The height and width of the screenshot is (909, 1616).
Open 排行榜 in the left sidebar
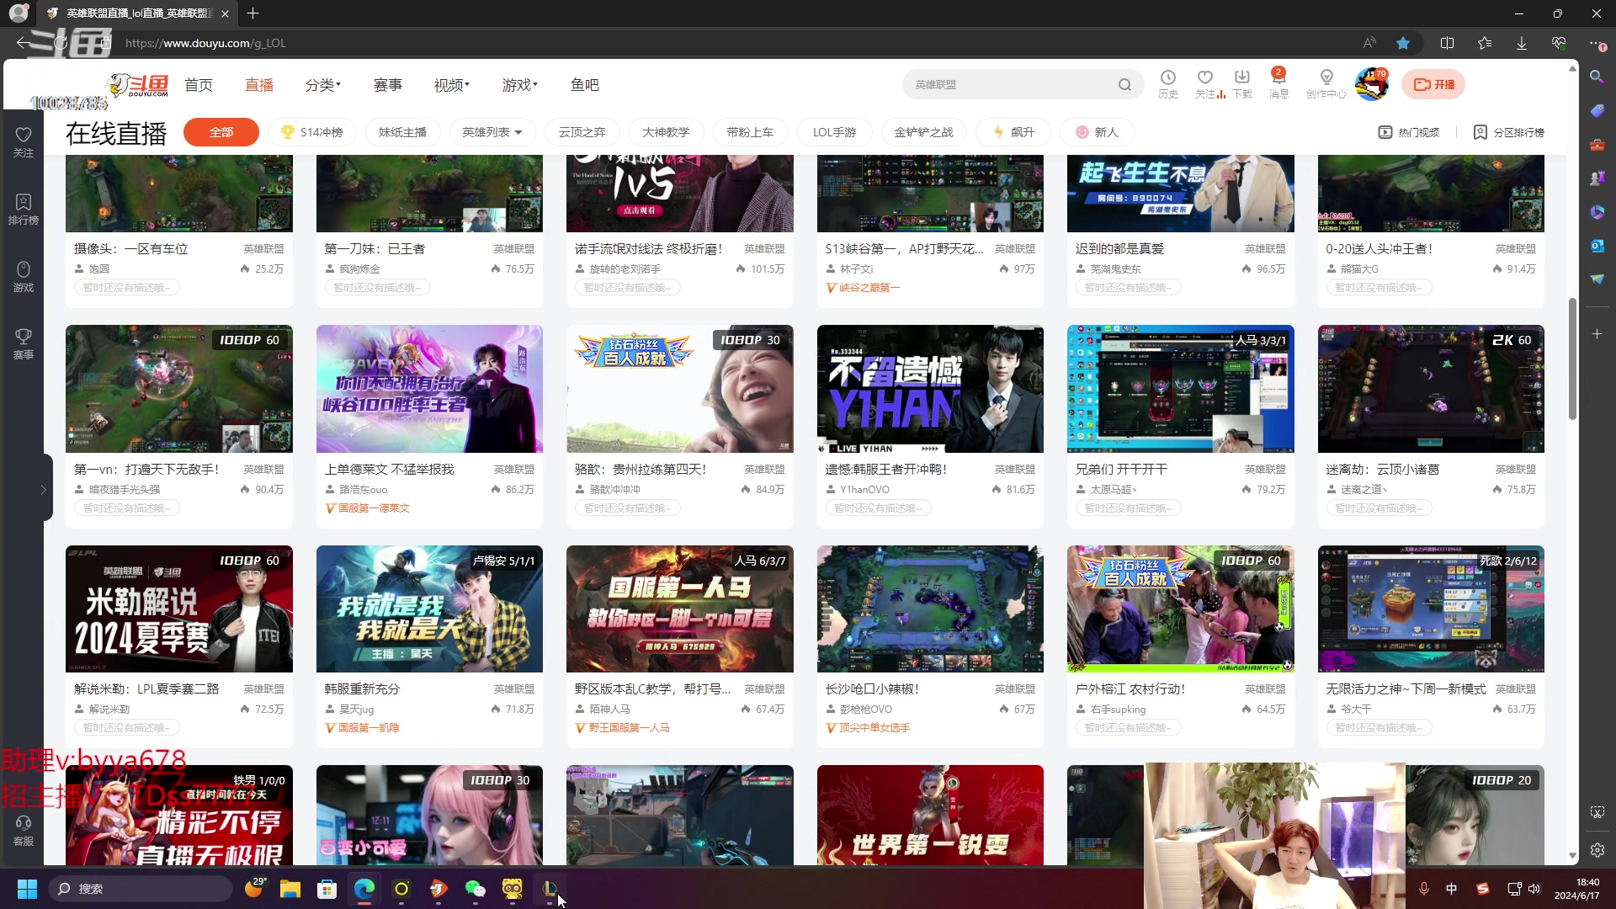24,210
